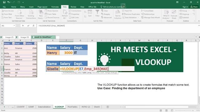The image size is (200, 112).
Task: Open the File menu
Action: [4, 7]
